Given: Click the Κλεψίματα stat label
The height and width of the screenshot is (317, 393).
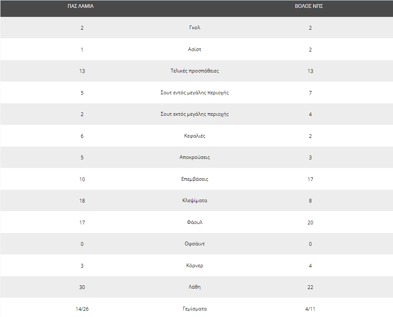Looking at the screenshot, I should [195, 200].
